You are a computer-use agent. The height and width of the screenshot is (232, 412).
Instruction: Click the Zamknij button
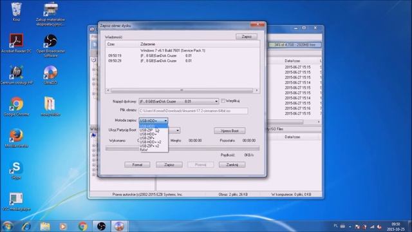click(x=232, y=165)
